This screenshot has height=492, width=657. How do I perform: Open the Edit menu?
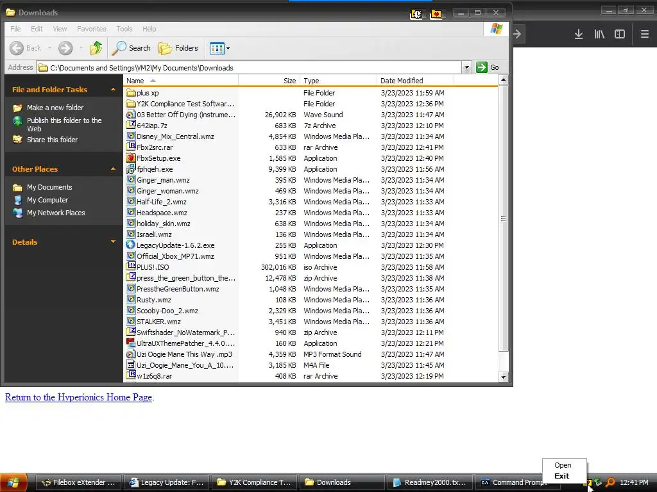(x=37, y=29)
